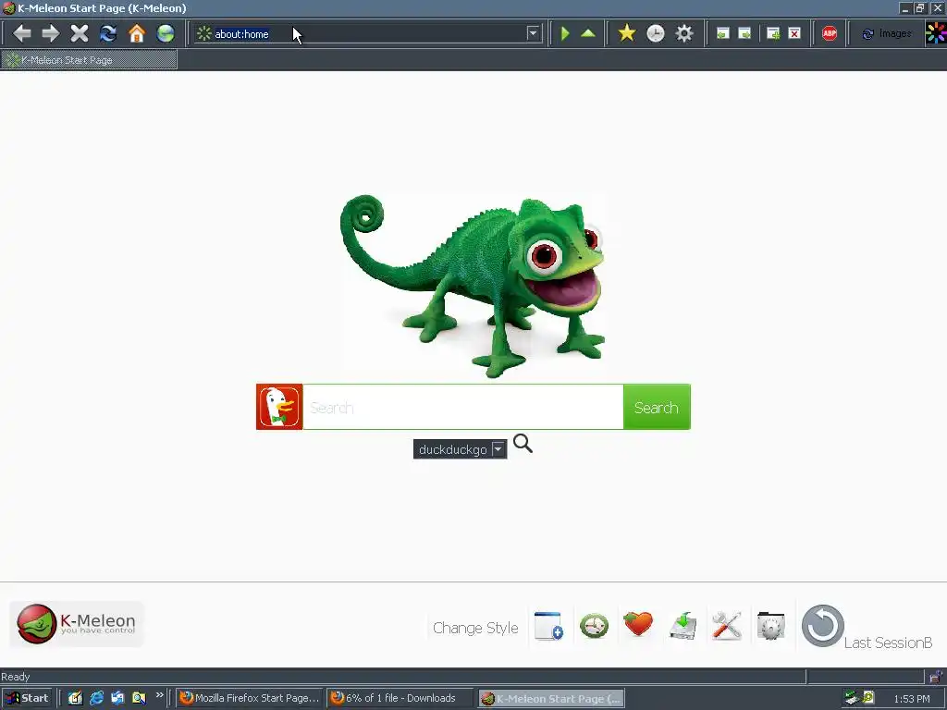947x710 pixels.
Task: Open tools wrench-screwdriver icon in bottom bar
Action: point(727,626)
